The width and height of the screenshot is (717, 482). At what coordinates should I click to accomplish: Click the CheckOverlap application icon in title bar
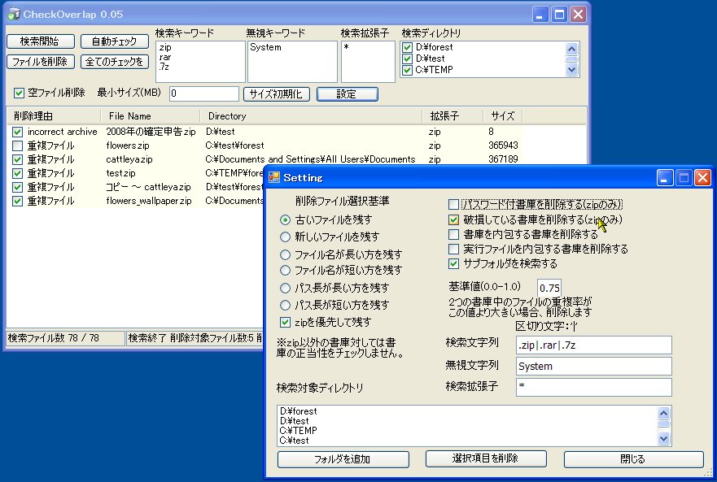pyautogui.click(x=13, y=14)
